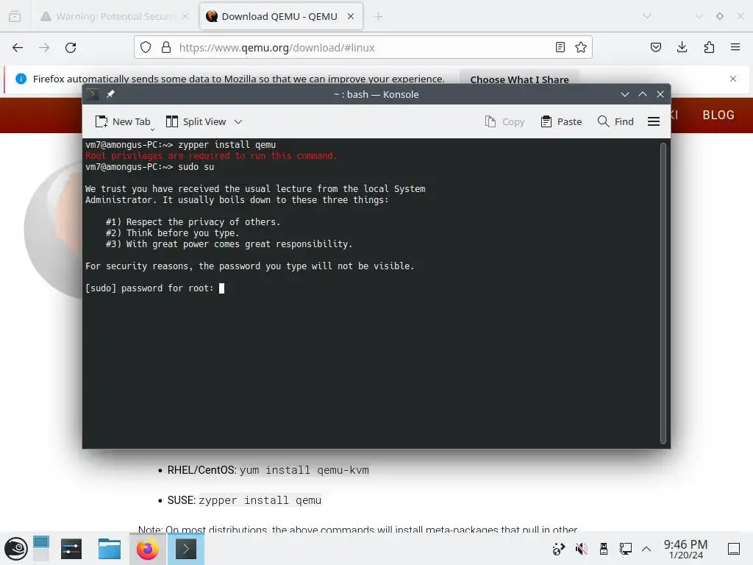Close the Download QEMU tab
Screen dimensions: 753x565
351,16
